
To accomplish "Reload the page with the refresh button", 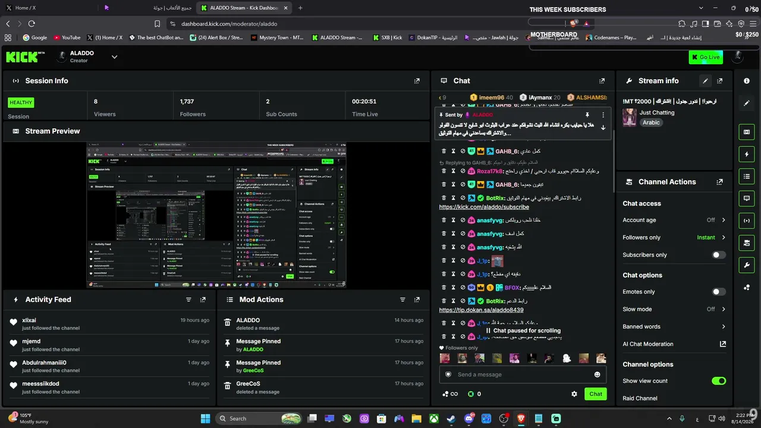I will pyautogui.click(x=32, y=24).
